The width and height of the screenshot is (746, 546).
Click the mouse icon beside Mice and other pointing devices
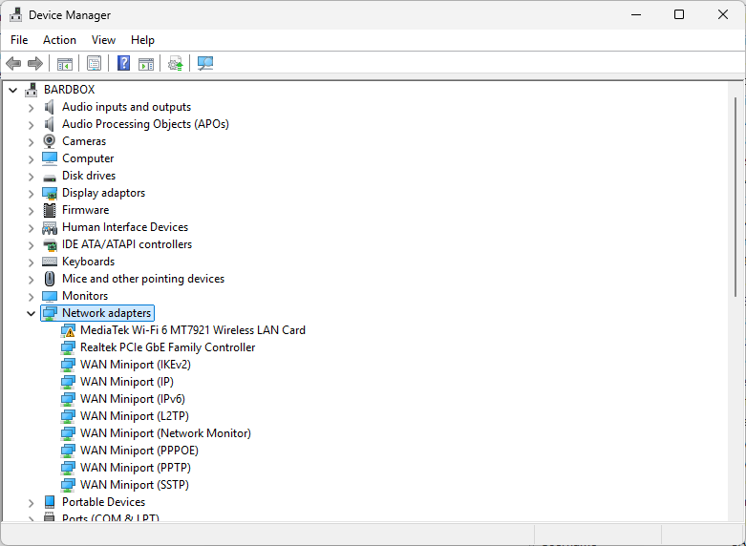(50, 279)
